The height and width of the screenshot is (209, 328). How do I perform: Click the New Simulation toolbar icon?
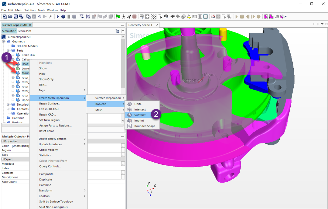pos(4,16)
